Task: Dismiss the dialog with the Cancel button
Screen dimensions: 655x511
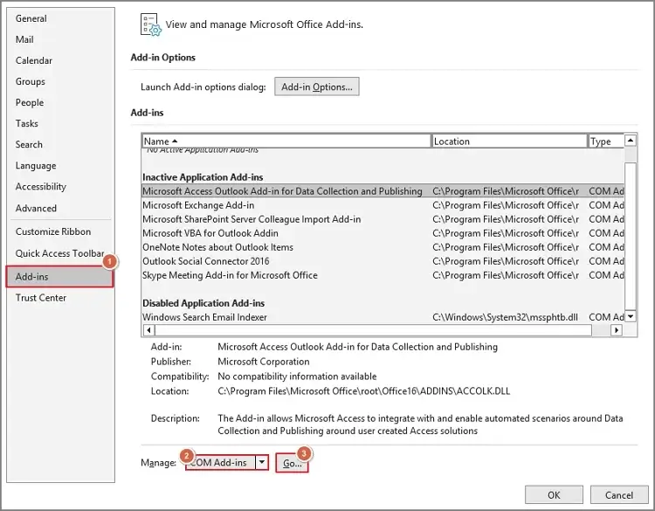Action: (x=619, y=495)
